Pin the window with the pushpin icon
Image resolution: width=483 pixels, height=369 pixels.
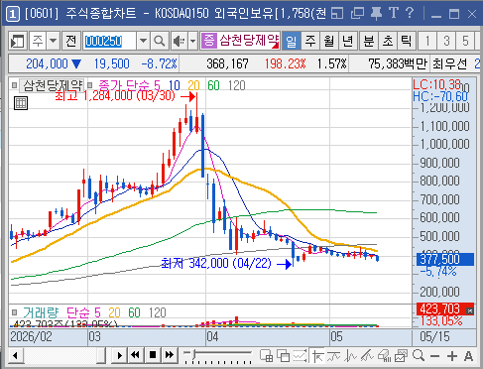[376, 14]
